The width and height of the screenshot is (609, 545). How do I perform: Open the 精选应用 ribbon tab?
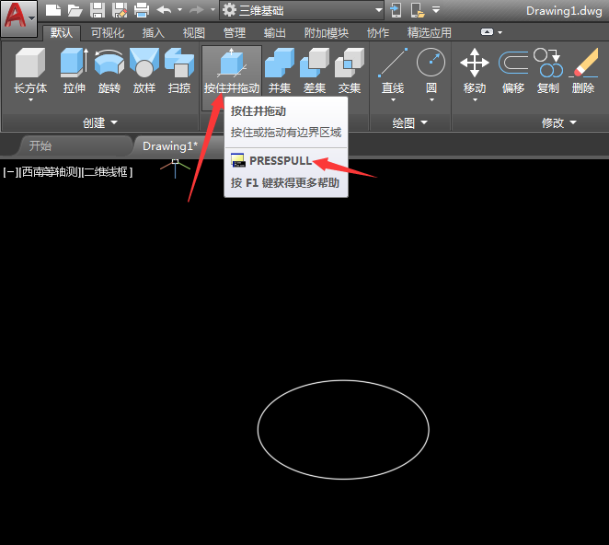[430, 33]
